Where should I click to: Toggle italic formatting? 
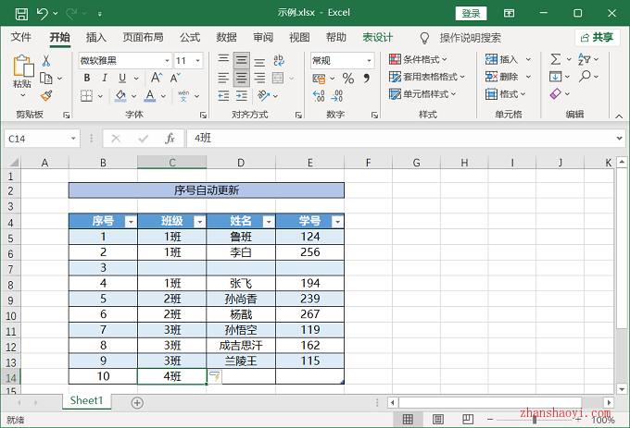(105, 78)
